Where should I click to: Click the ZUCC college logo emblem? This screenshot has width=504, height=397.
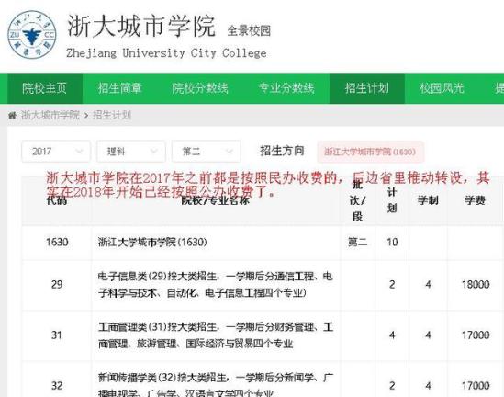tap(32, 35)
